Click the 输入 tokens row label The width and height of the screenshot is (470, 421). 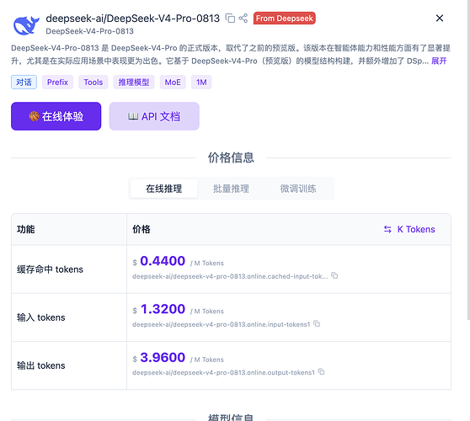pos(40,317)
